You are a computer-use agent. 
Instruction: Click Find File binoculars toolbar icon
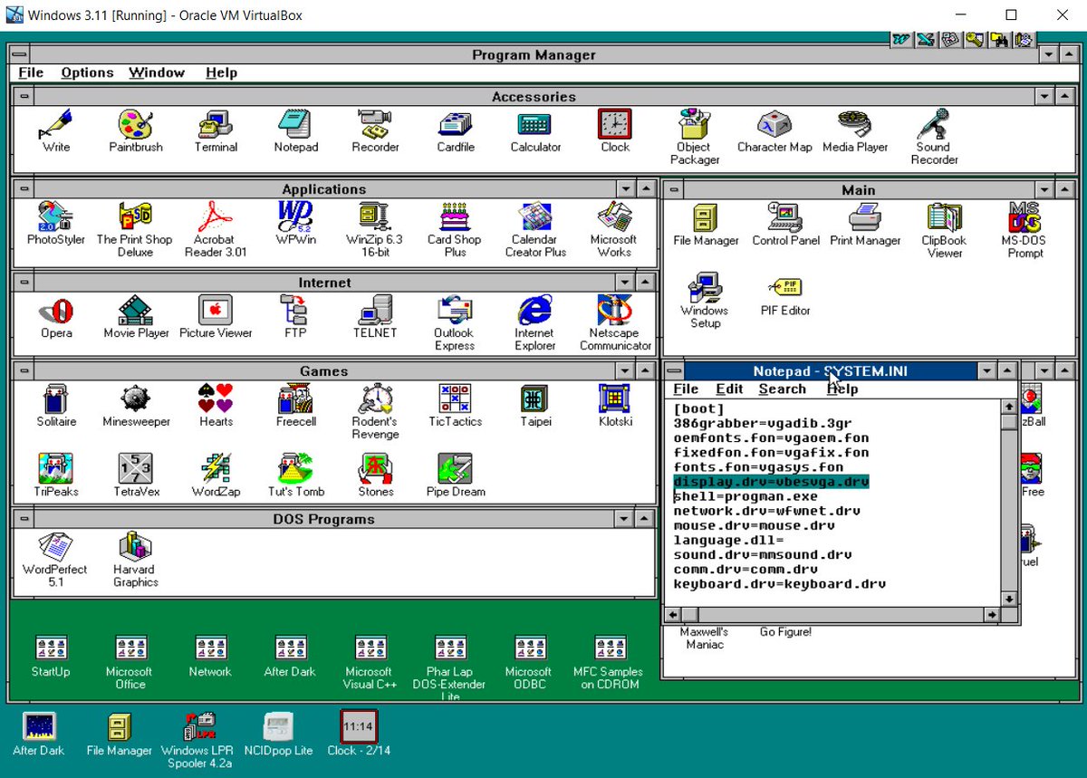[x=998, y=39]
